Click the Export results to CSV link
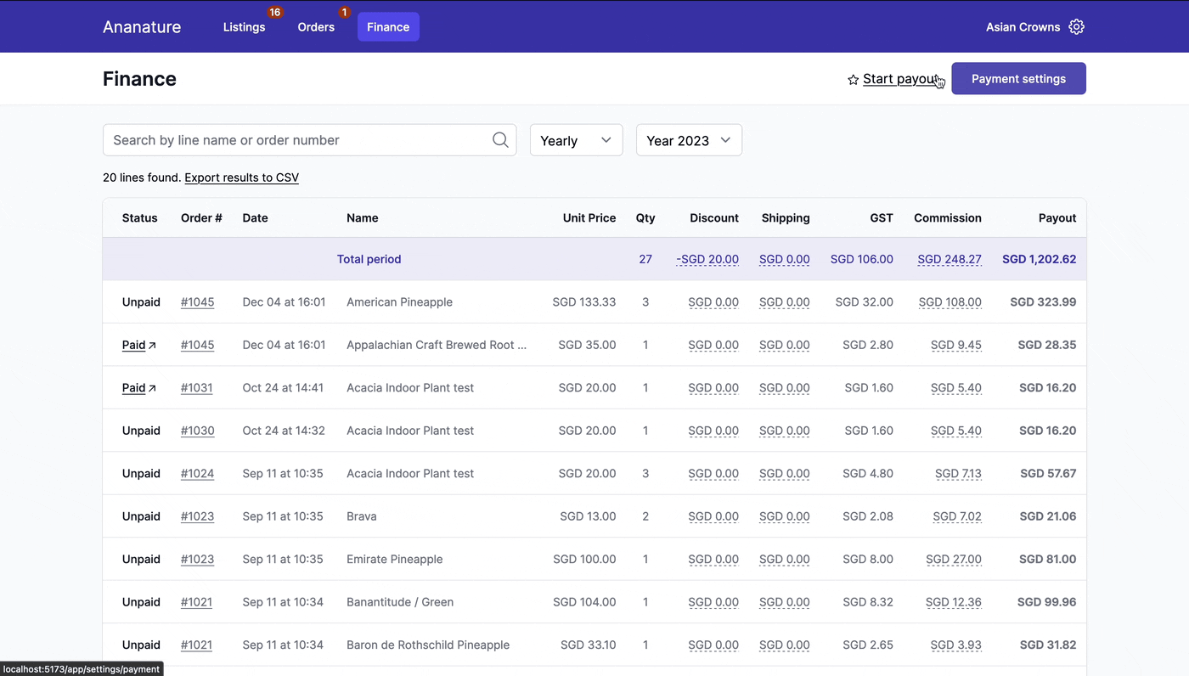This screenshot has height=676, width=1189. tap(241, 177)
